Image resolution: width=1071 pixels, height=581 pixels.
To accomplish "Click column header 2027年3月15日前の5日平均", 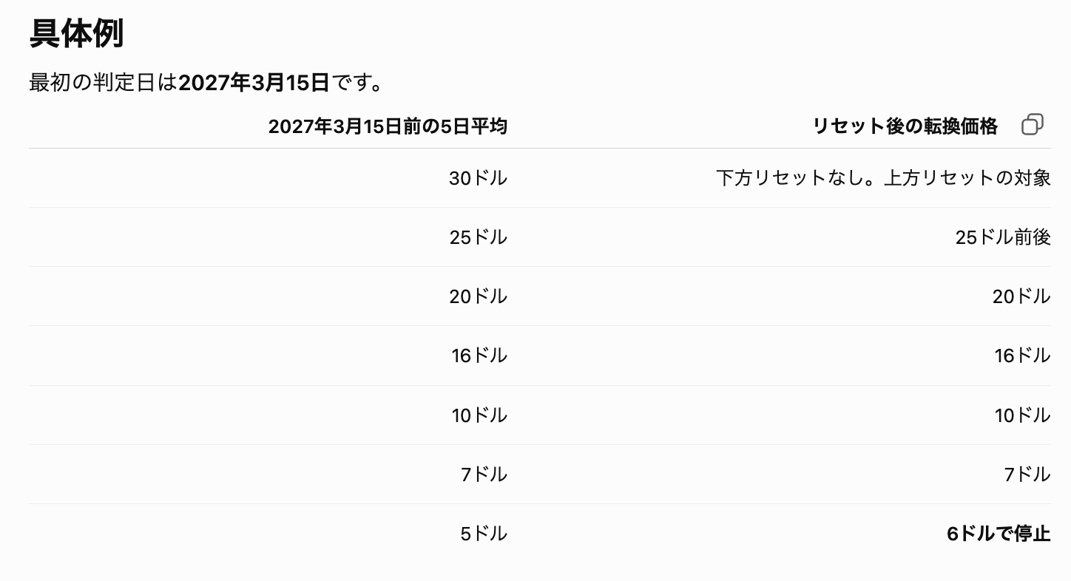I will (x=388, y=126).
